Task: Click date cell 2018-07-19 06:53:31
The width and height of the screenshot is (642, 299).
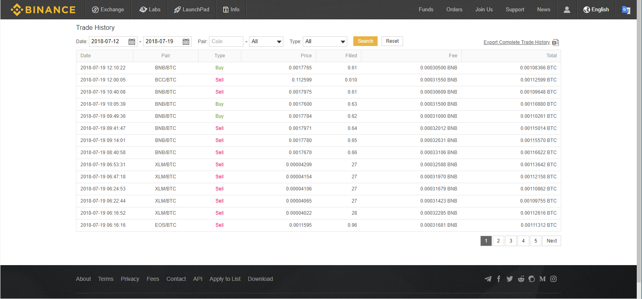Action: click(103, 165)
